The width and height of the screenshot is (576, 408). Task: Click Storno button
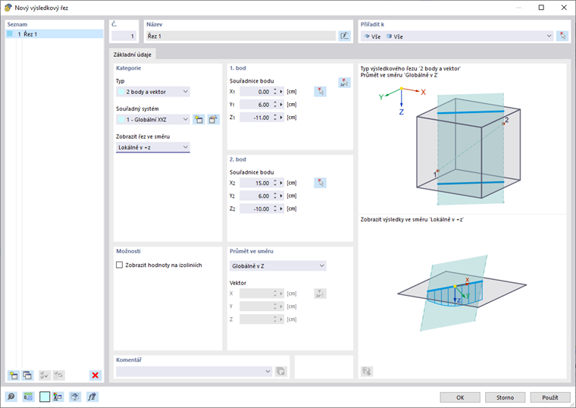505,397
